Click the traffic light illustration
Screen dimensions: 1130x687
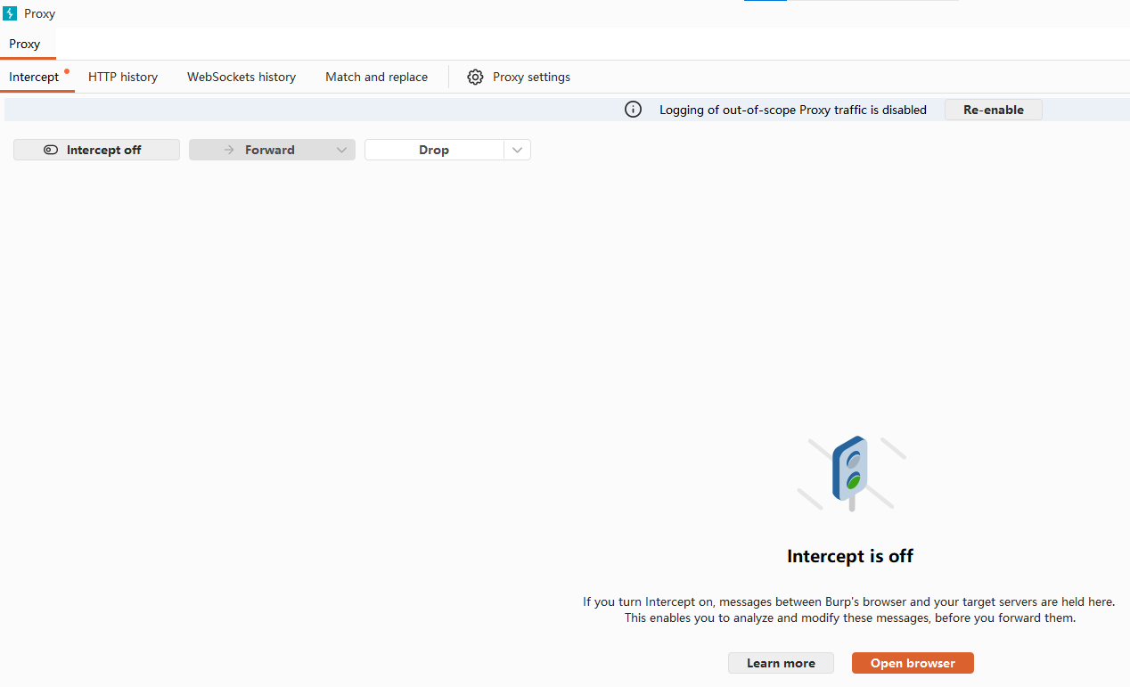[x=851, y=472]
